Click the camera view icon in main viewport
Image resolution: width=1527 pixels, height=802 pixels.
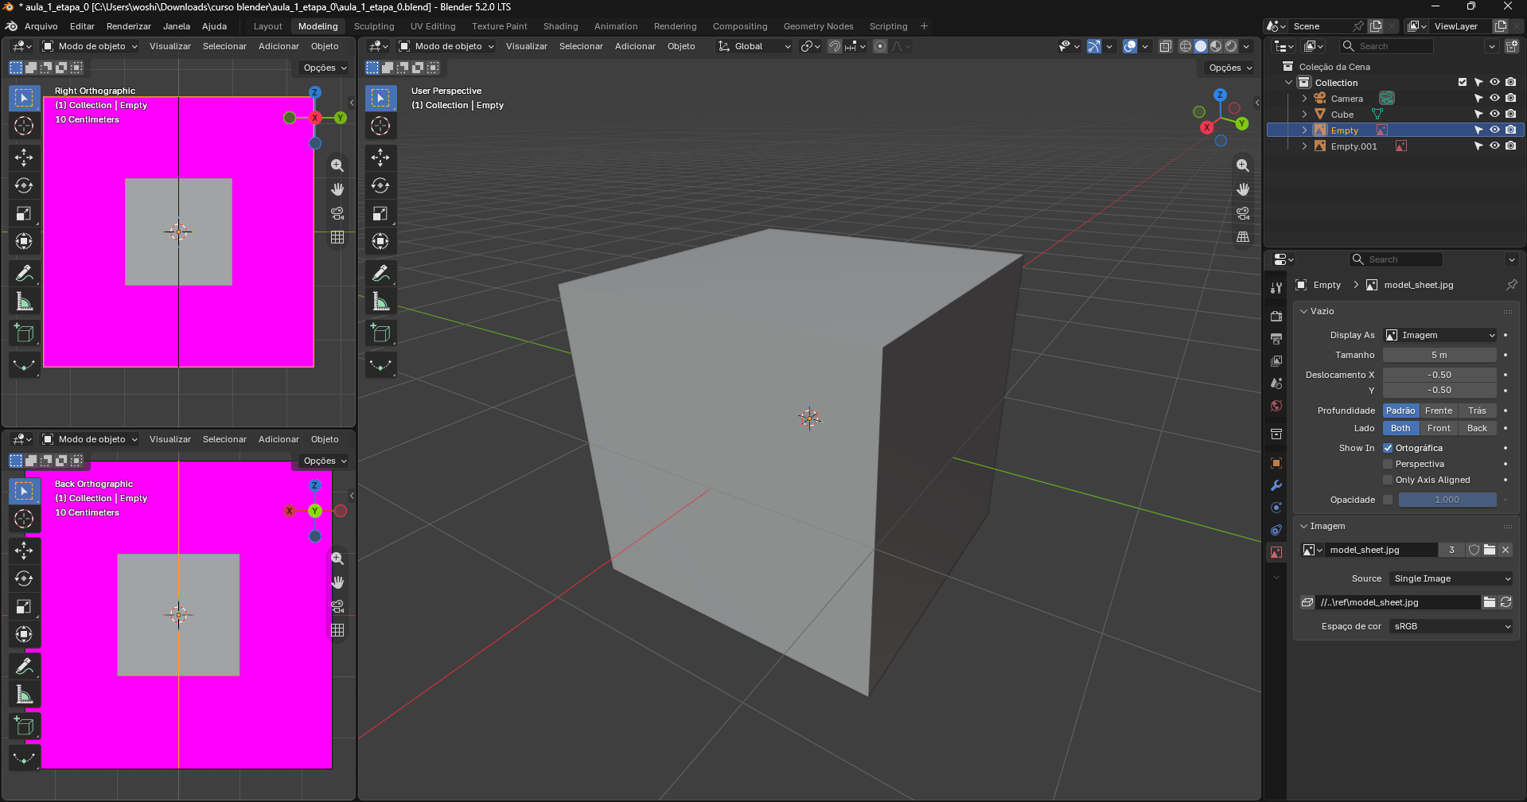(1243, 213)
